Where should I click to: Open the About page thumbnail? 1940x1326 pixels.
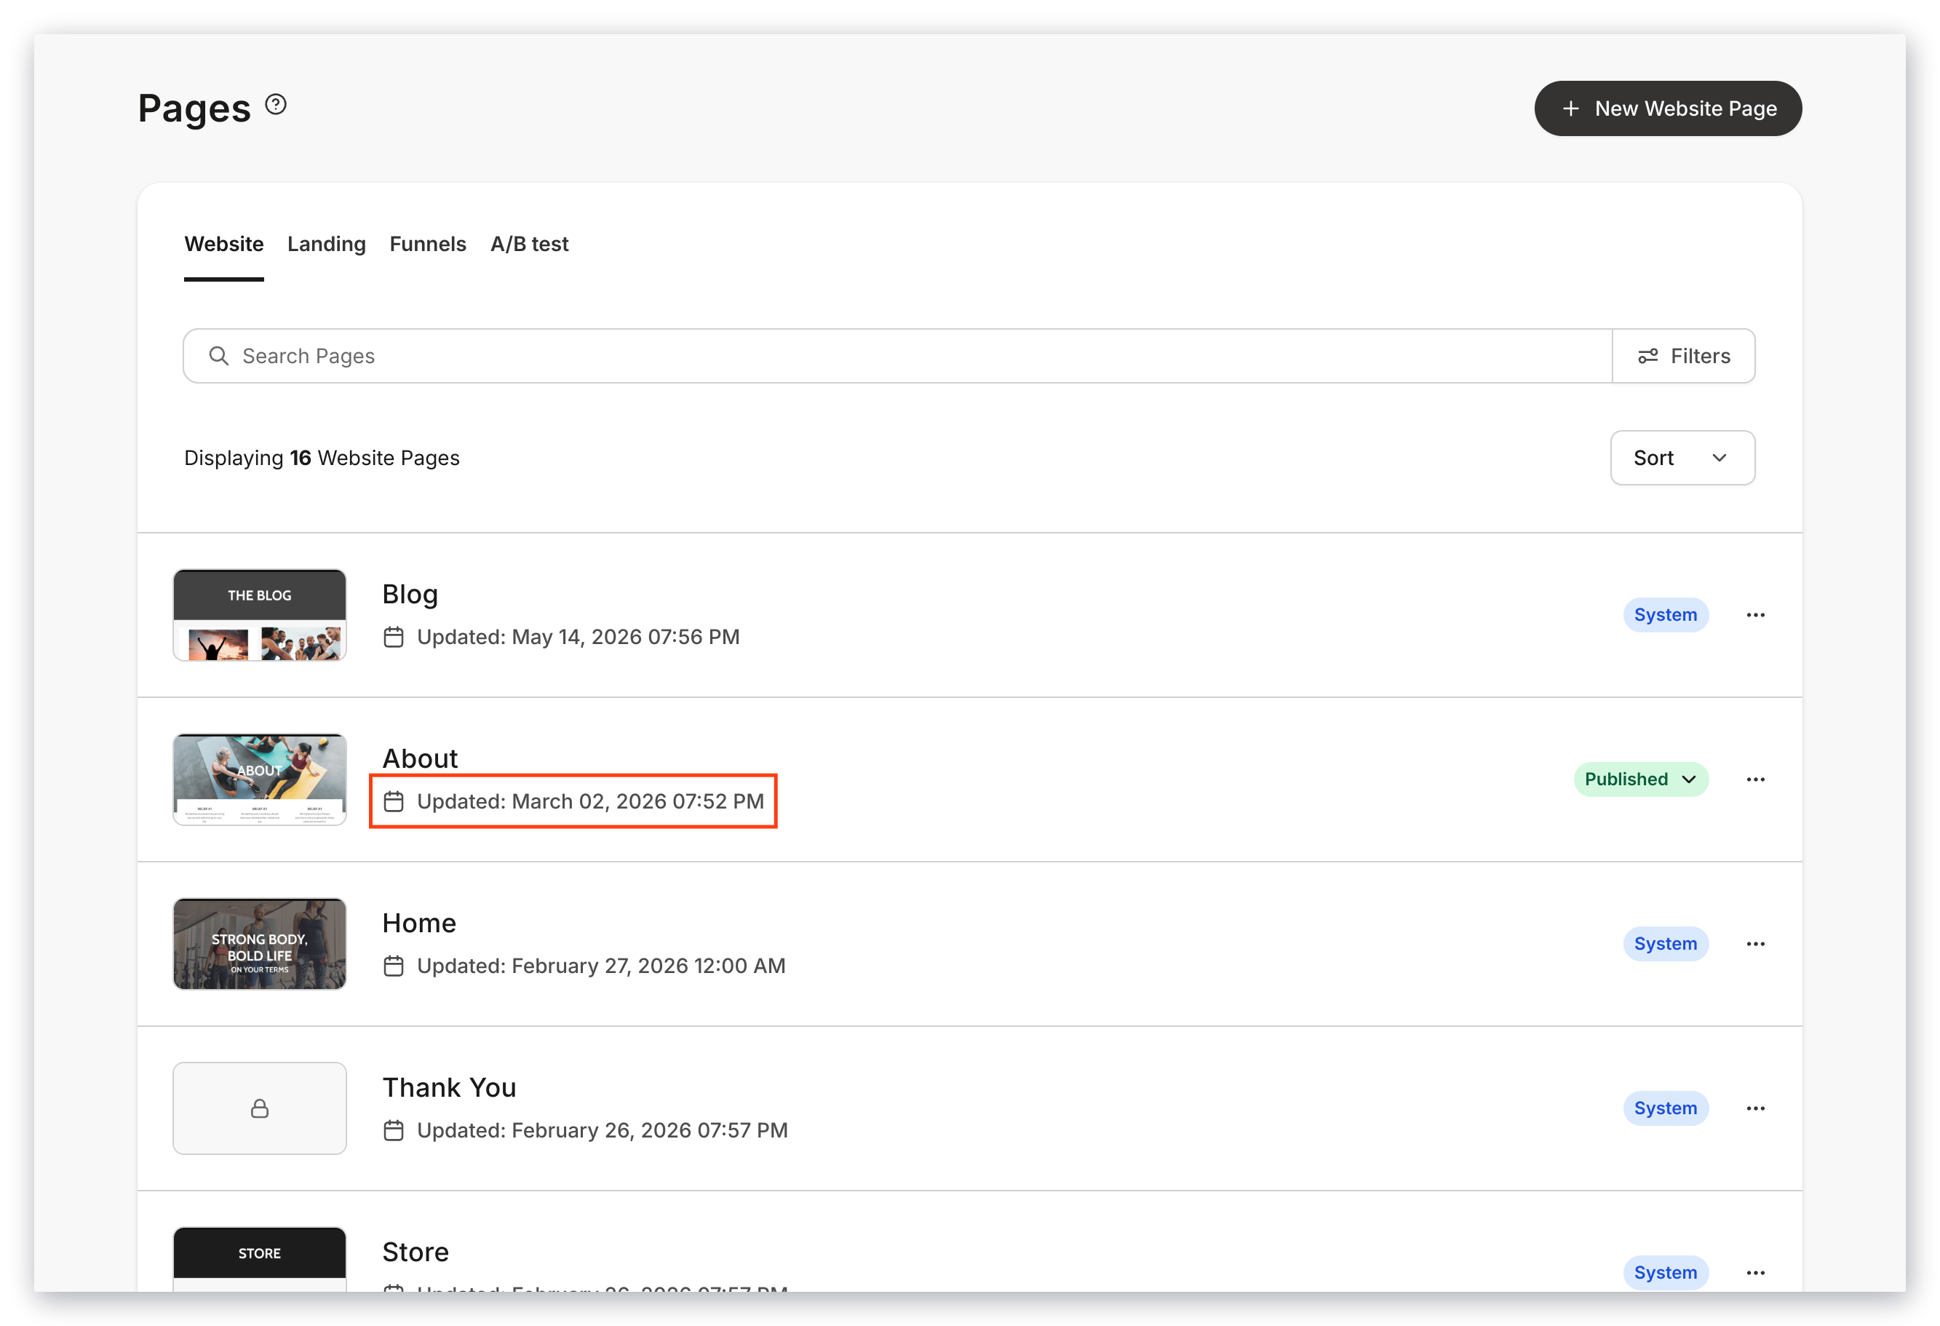(260, 779)
